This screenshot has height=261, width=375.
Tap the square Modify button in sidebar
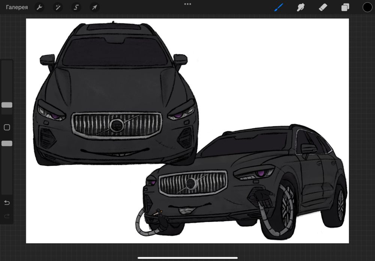(7, 127)
